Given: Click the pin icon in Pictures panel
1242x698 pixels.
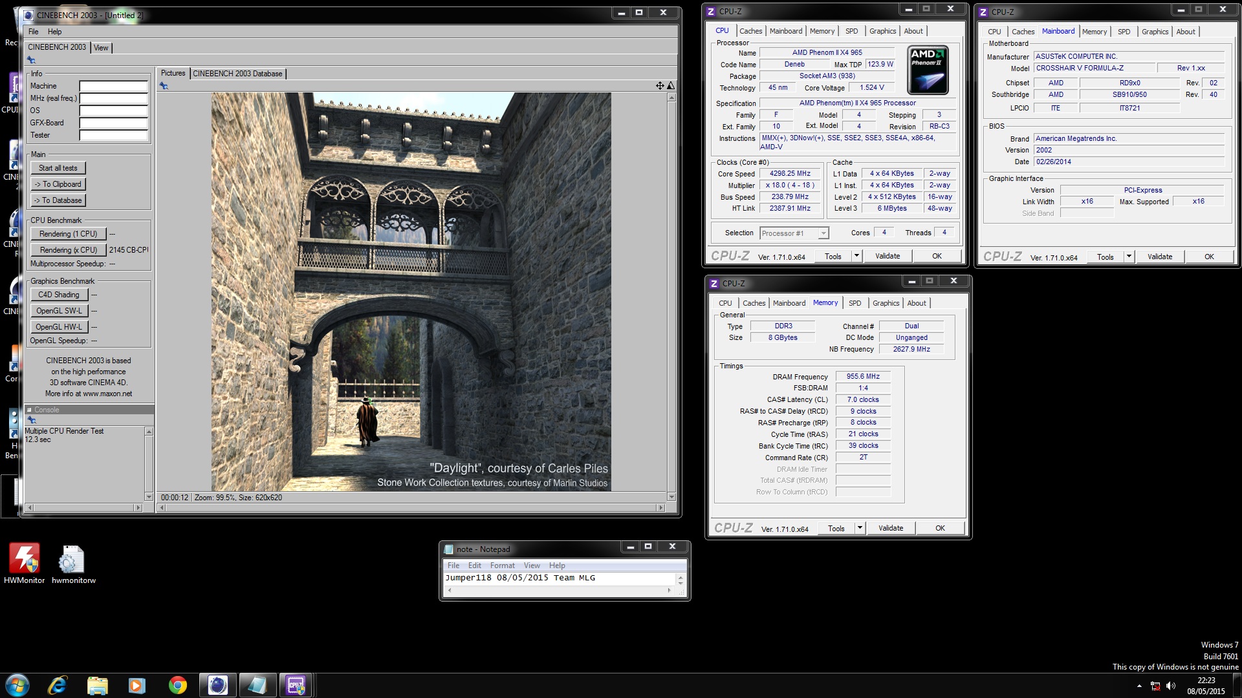Looking at the screenshot, I should 164,86.
